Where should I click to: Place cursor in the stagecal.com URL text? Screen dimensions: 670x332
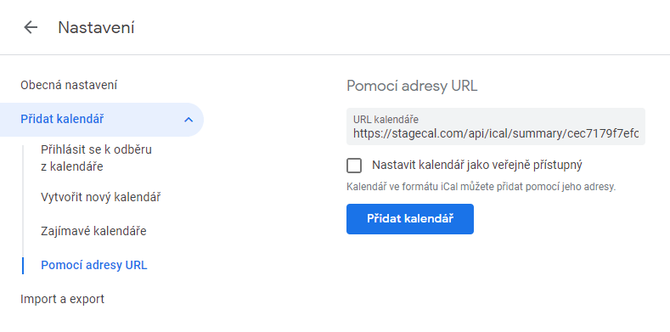tap(496, 134)
